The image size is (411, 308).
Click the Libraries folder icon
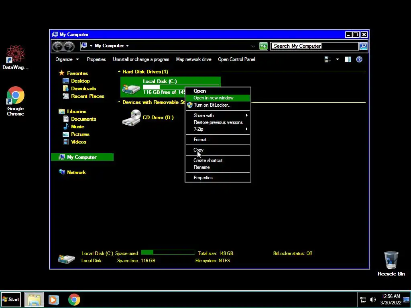coord(61,111)
